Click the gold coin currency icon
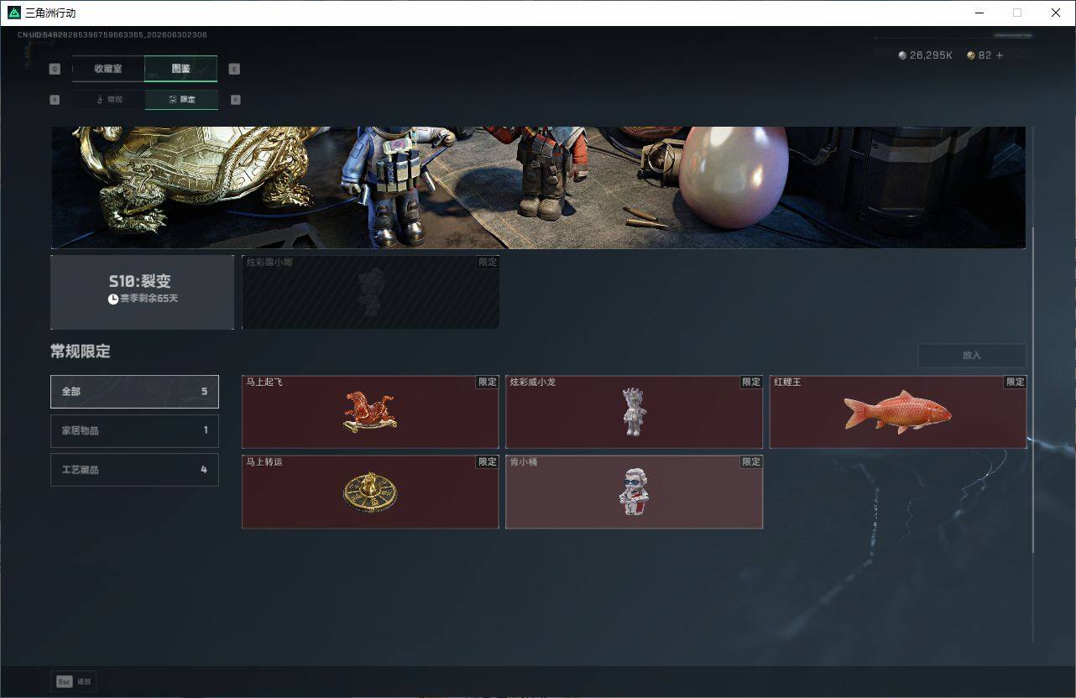1076x698 pixels. [x=971, y=55]
